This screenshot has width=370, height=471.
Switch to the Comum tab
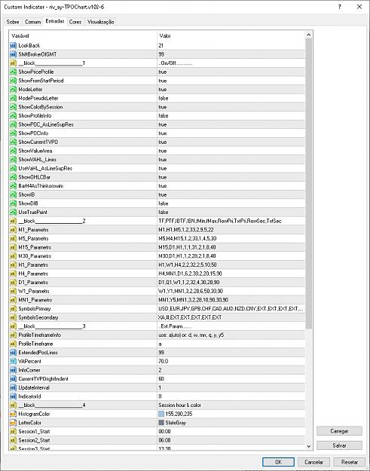pyautogui.click(x=32, y=22)
